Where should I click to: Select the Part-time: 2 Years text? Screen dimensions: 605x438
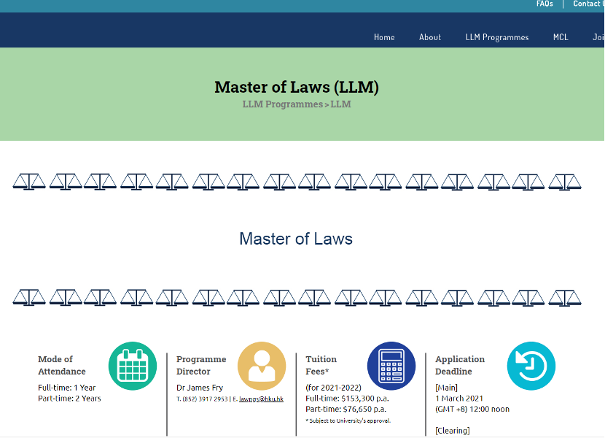[x=69, y=398]
